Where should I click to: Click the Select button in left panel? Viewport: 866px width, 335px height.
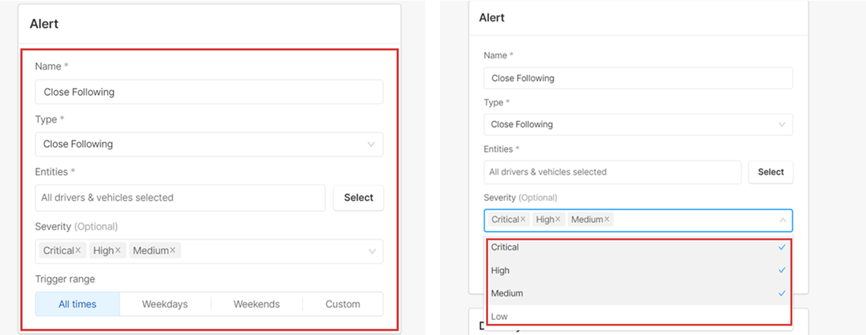(358, 198)
